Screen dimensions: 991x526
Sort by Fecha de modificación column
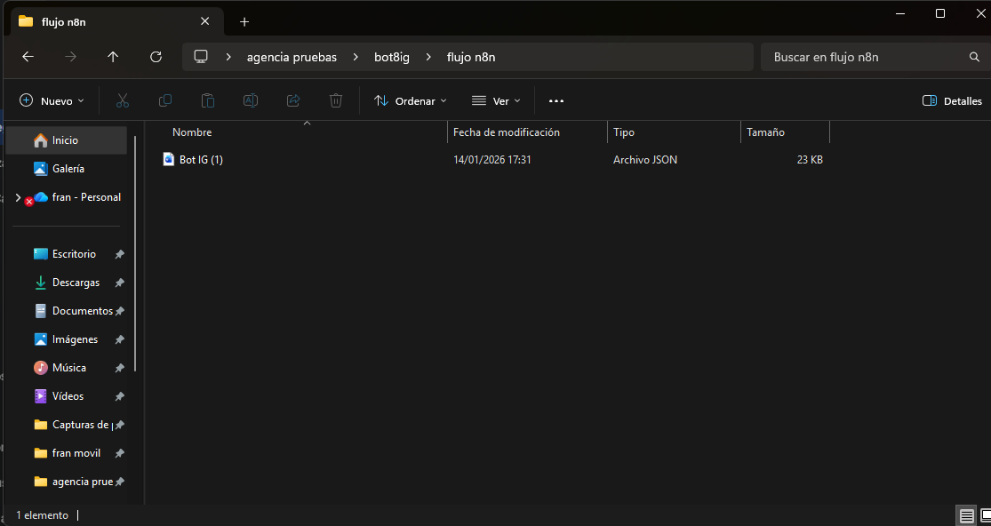(507, 132)
